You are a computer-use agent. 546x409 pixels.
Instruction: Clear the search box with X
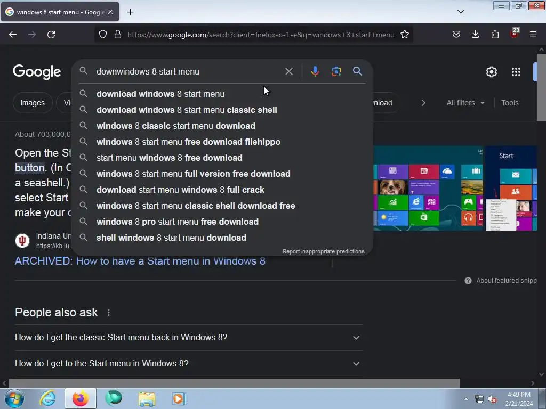point(288,72)
